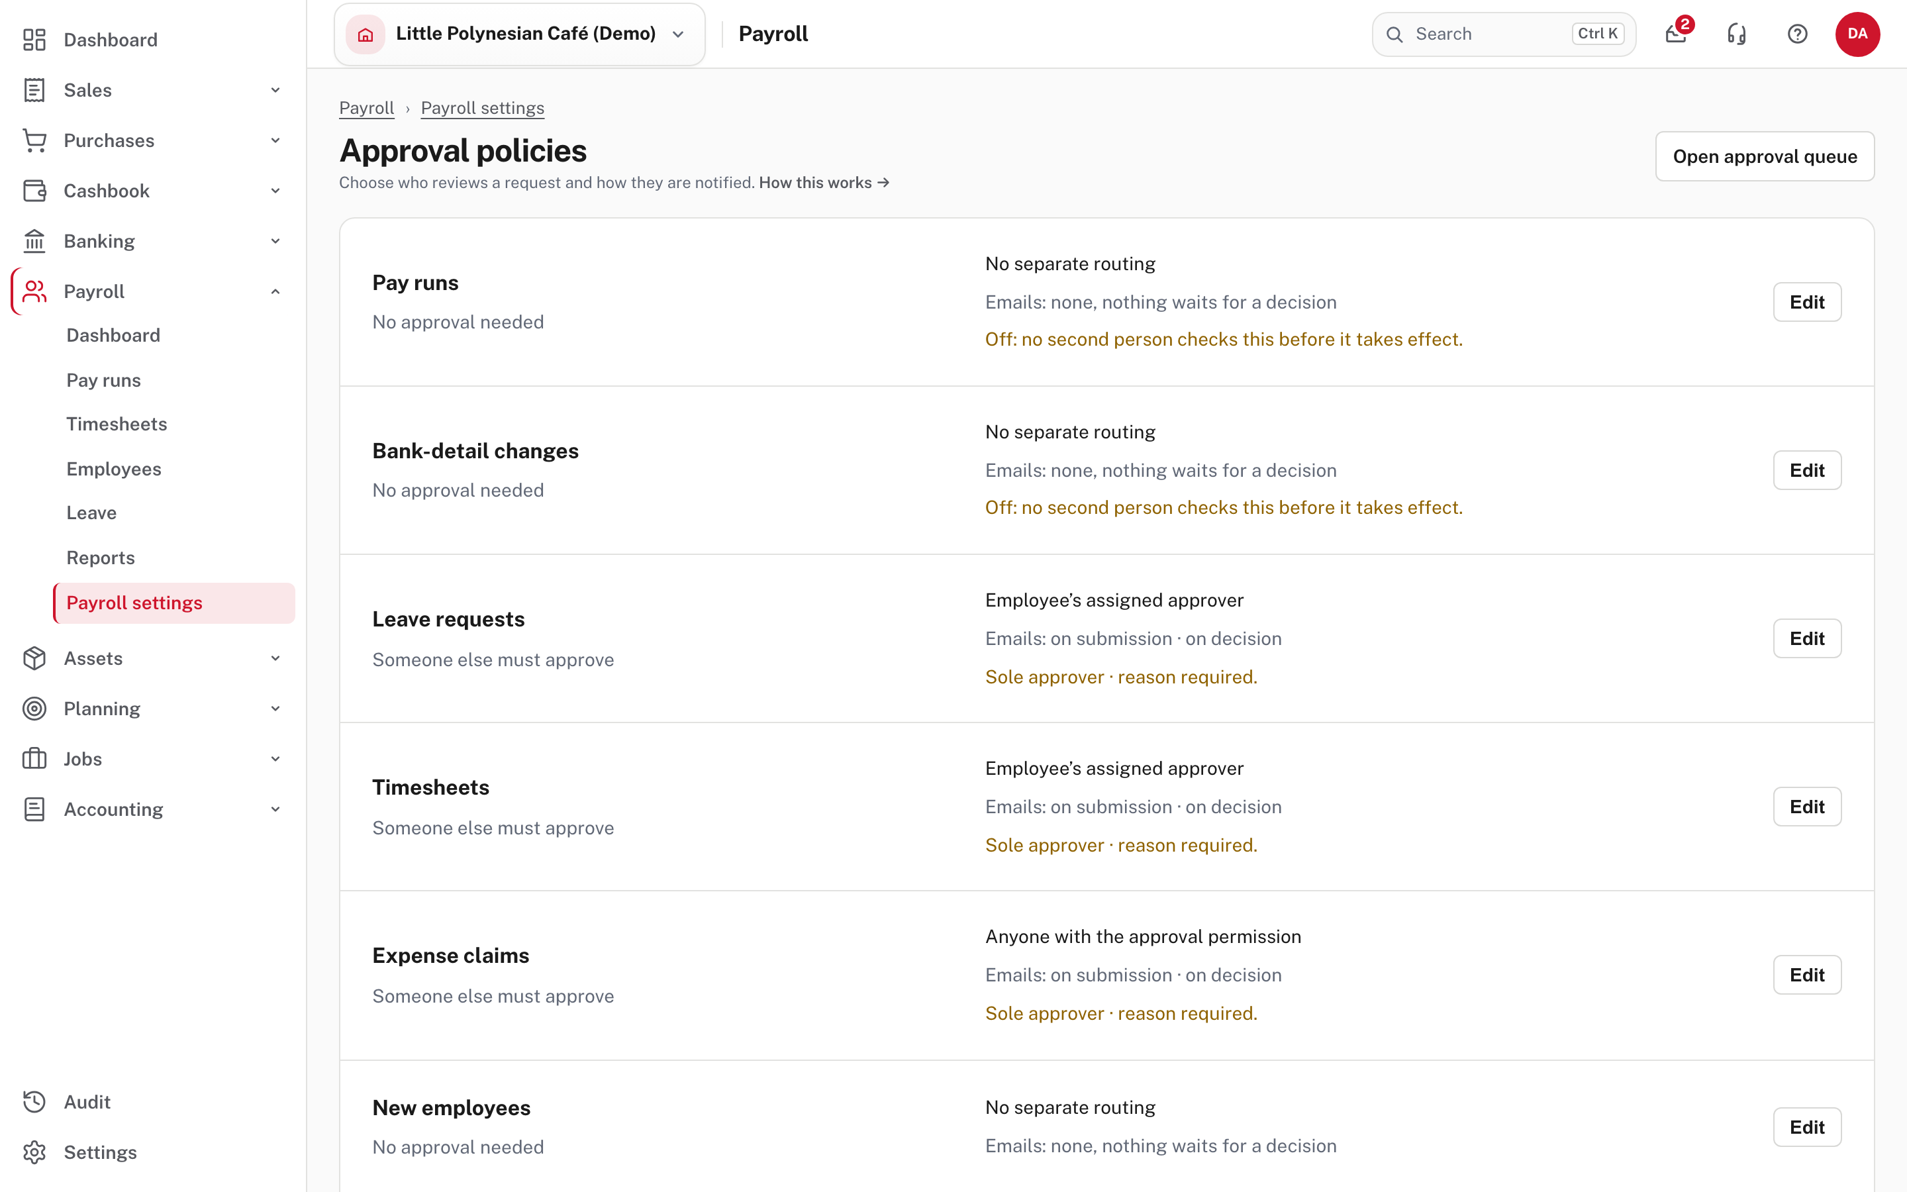Select Leave in Payroll submenu
This screenshot has height=1192, width=1907.
pyautogui.click(x=173, y=513)
